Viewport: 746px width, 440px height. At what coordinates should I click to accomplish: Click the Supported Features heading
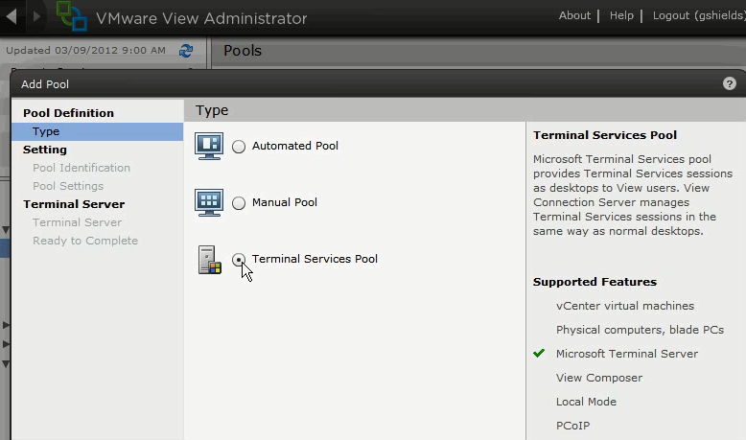pos(594,282)
